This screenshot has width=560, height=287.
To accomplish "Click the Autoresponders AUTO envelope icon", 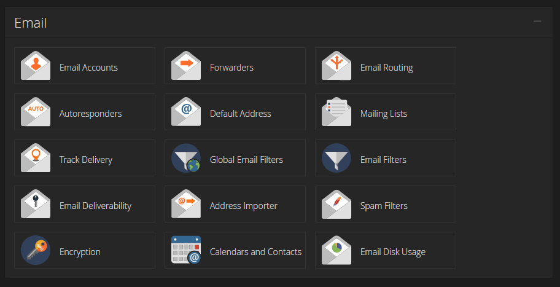I will (36, 112).
